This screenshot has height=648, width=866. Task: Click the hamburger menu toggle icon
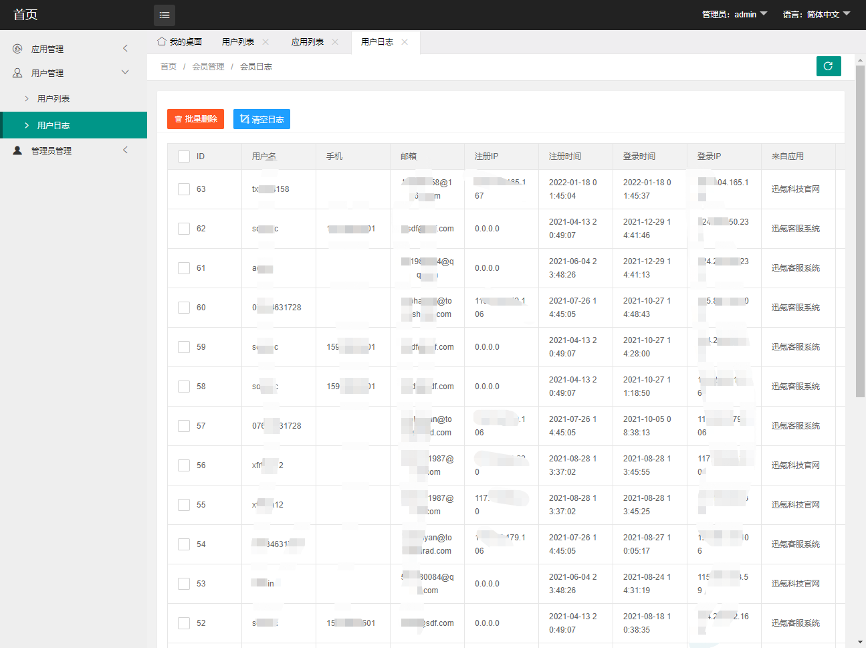click(165, 15)
